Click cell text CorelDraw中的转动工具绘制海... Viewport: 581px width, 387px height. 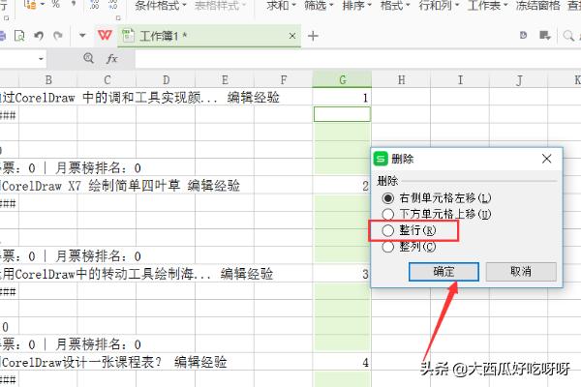105,274
